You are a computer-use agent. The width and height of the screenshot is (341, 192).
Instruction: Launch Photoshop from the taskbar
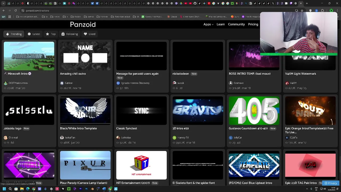[86, 189]
